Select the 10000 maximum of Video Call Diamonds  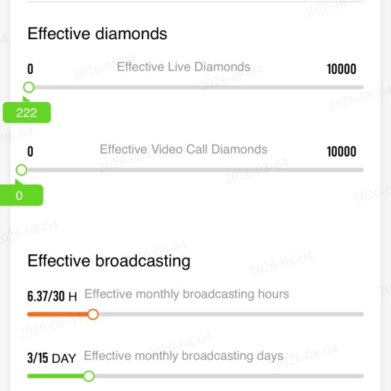click(x=341, y=151)
